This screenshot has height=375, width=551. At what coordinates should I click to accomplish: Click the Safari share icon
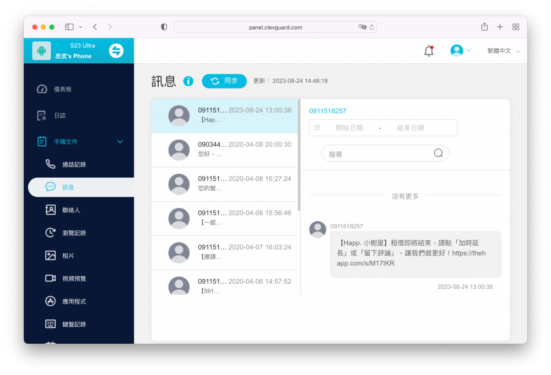pos(484,27)
